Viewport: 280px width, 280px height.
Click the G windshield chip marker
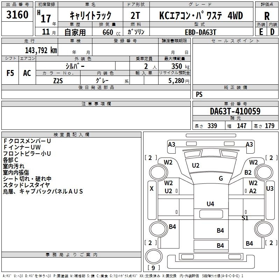(221, 178)
